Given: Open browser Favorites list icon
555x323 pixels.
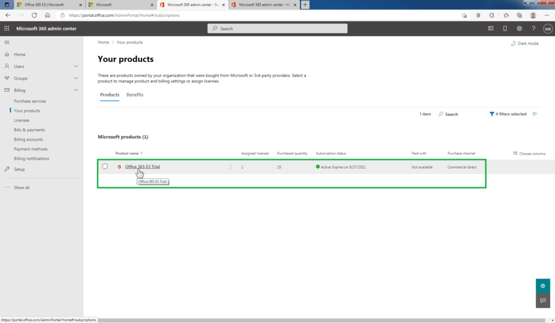Looking at the screenshot, I should click(506, 15).
